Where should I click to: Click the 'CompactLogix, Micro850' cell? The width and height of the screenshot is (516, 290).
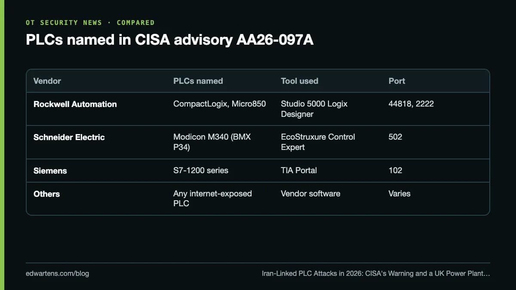(x=220, y=104)
